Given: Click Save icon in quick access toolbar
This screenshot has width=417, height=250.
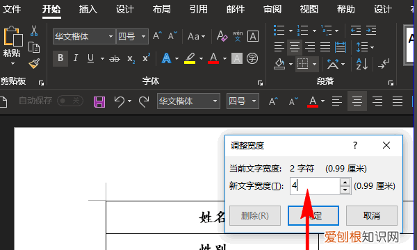Looking at the screenshot, I should coord(99,102).
